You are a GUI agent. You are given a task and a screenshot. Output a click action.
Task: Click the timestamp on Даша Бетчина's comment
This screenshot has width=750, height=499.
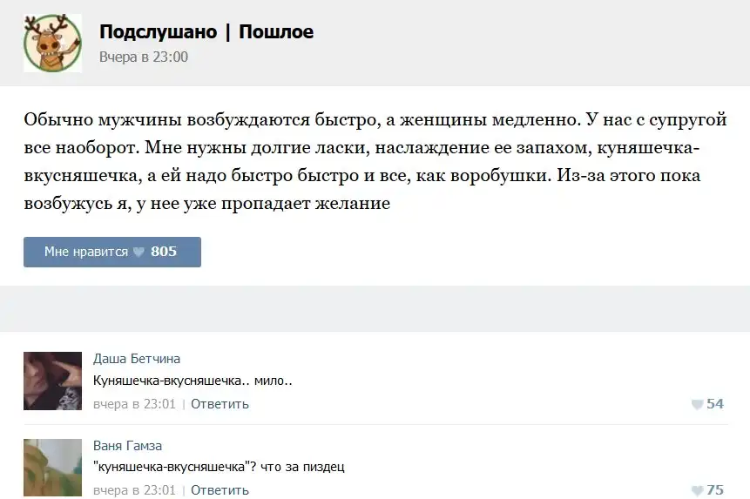134,404
